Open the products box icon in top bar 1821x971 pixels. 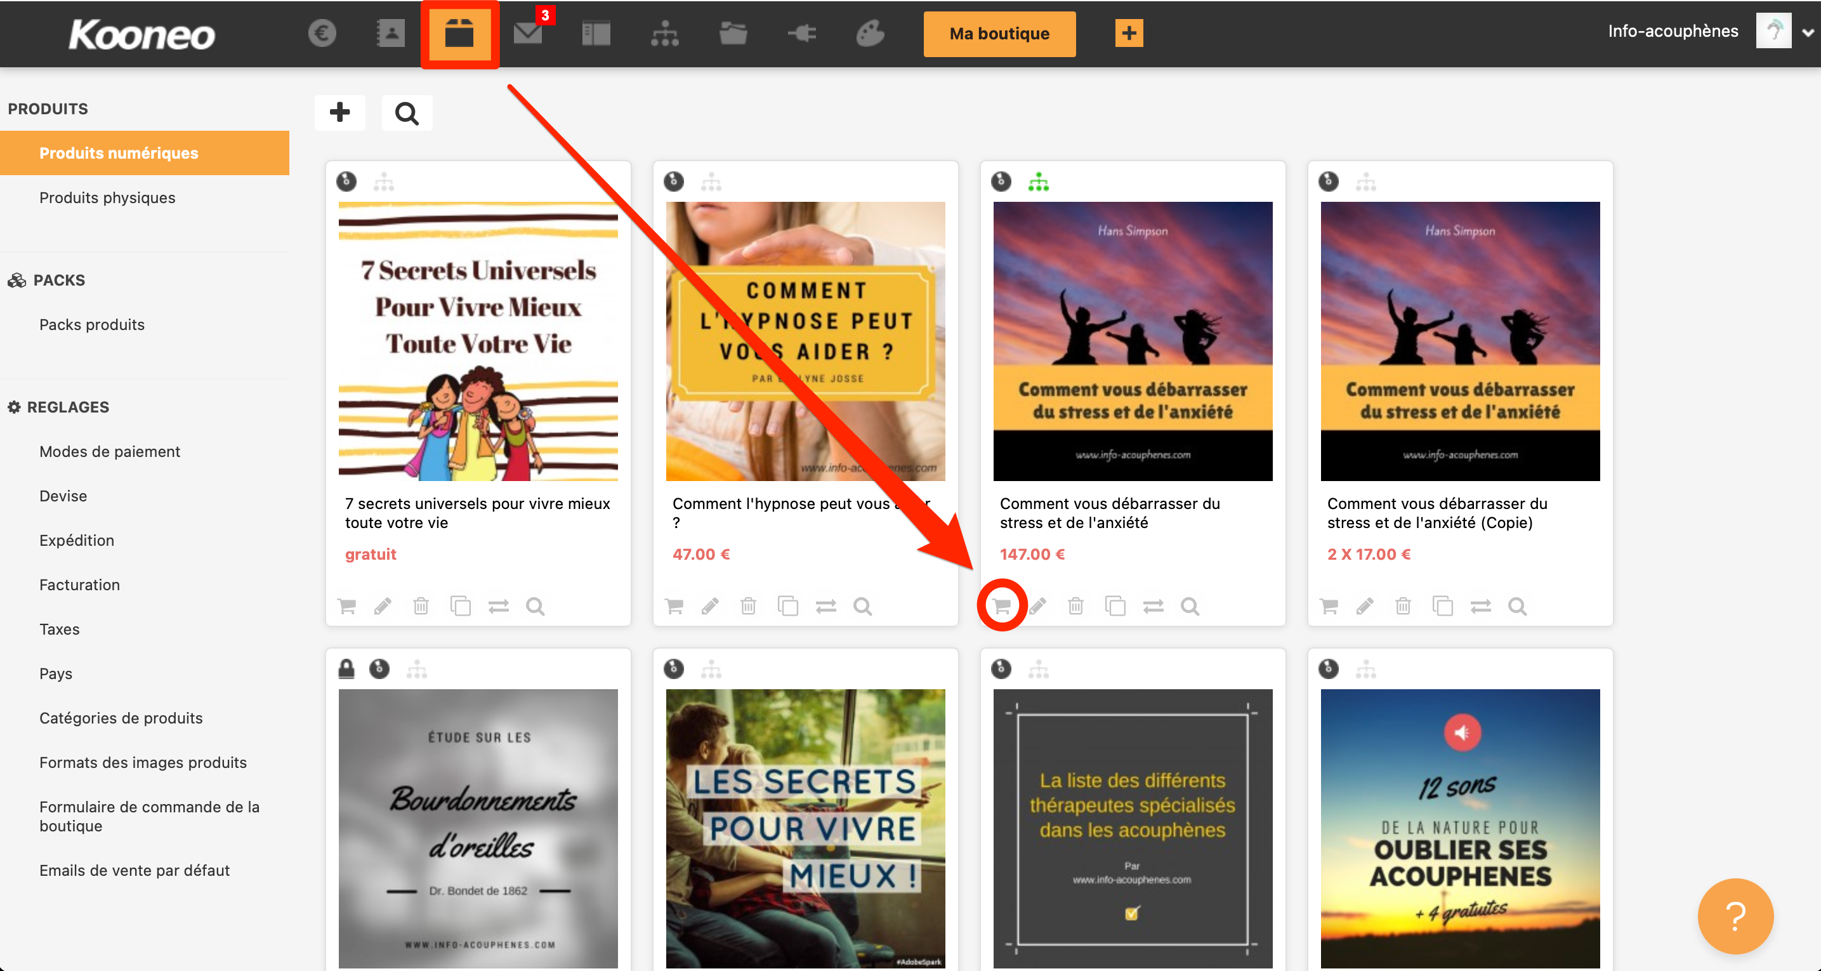(x=459, y=33)
